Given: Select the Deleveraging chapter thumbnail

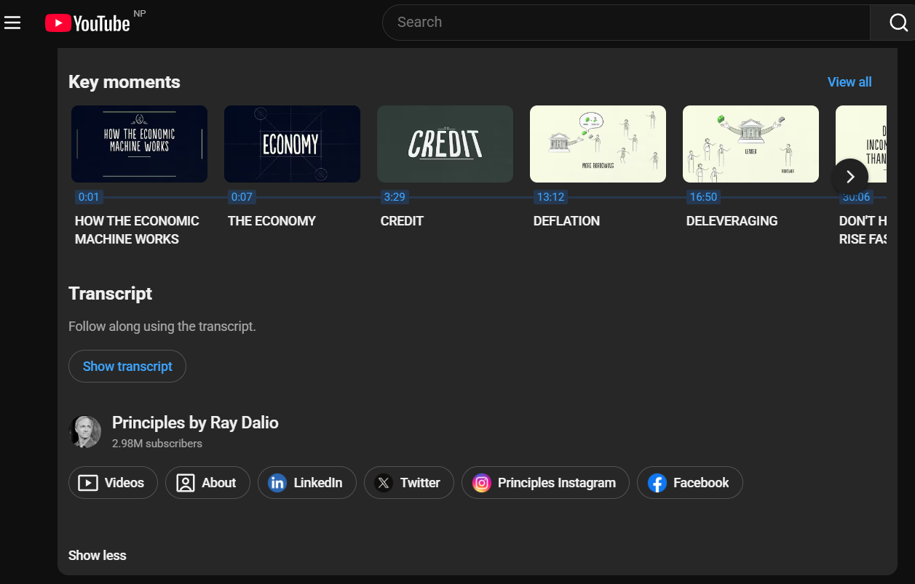Looking at the screenshot, I should 750,144.
